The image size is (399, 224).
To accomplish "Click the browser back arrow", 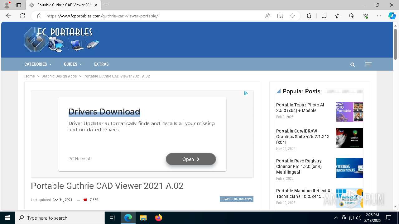I will (x=9, y=16).
